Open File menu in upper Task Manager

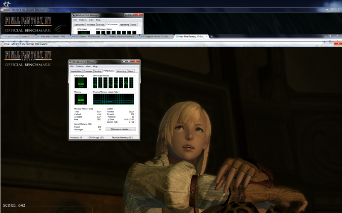75,20
